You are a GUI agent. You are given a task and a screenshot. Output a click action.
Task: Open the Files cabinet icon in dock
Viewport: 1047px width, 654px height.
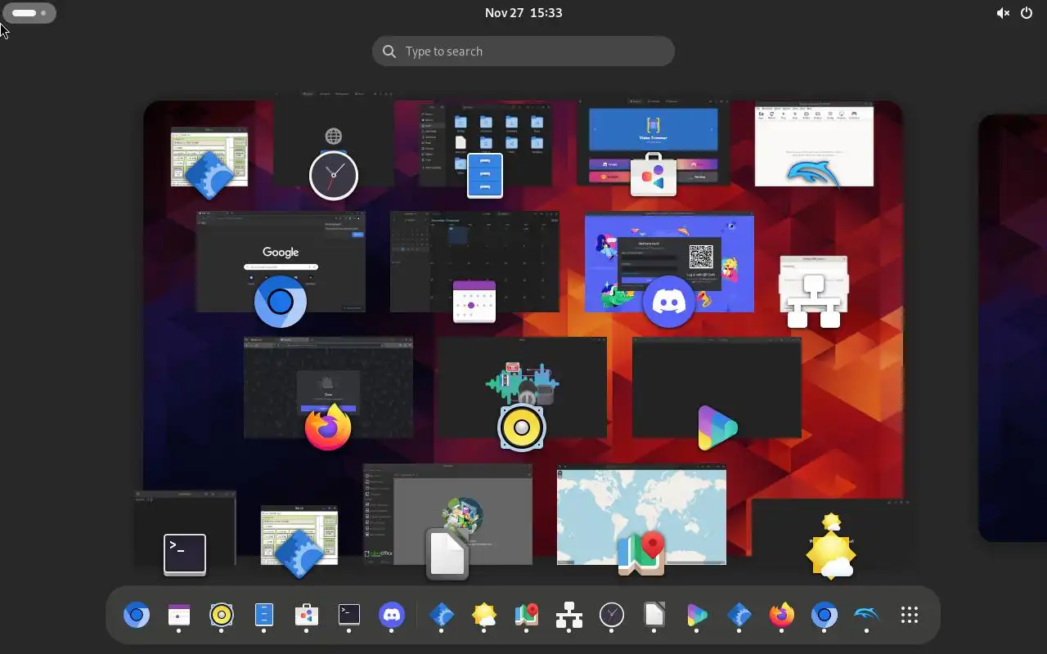click(264, 615)
